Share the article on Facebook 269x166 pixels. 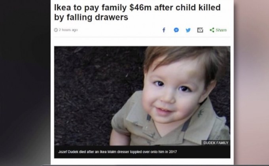(x=164, y=30)
